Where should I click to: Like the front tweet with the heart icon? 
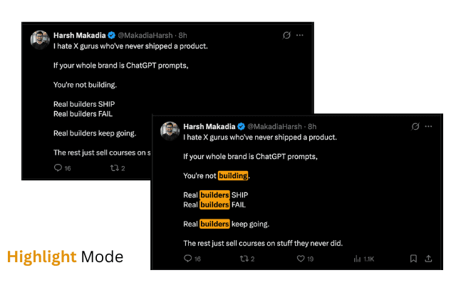pyautogui.click(x=301, y=259)
